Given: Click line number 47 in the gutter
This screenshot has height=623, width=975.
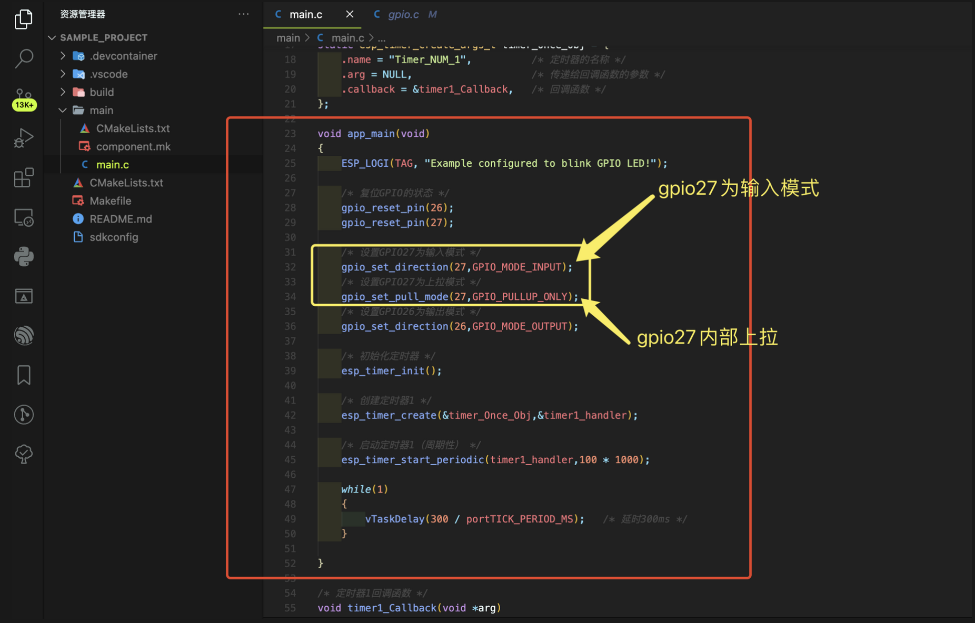Looking at the screenshot, I should [290, 489].
